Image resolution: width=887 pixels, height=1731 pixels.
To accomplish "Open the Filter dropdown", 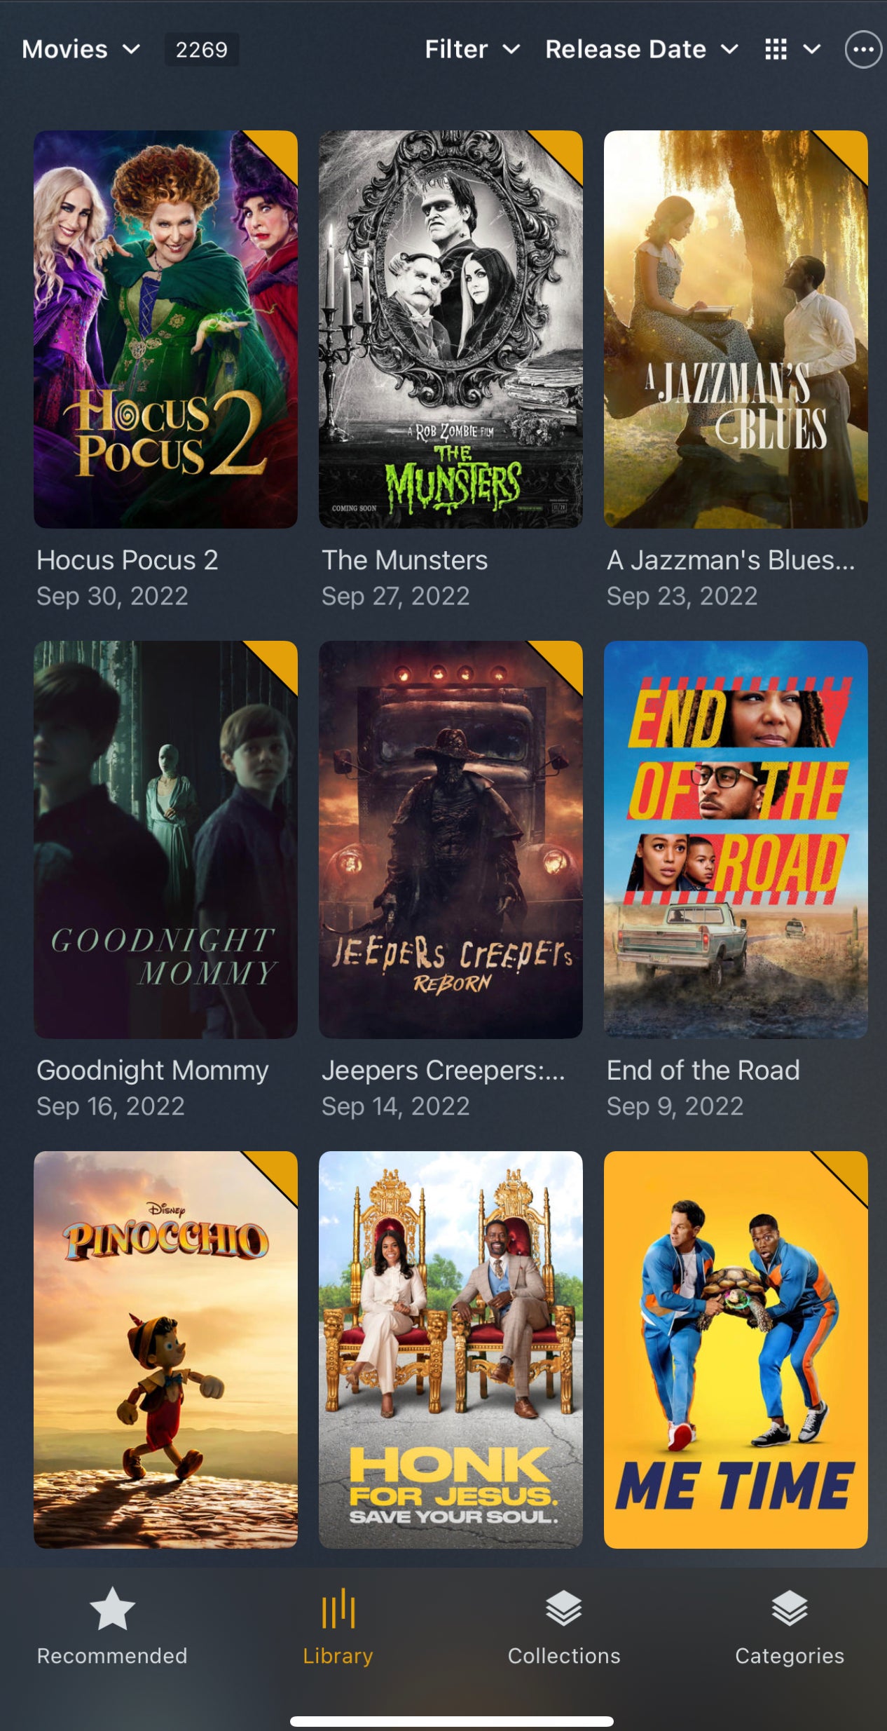I will pos(472,50).
